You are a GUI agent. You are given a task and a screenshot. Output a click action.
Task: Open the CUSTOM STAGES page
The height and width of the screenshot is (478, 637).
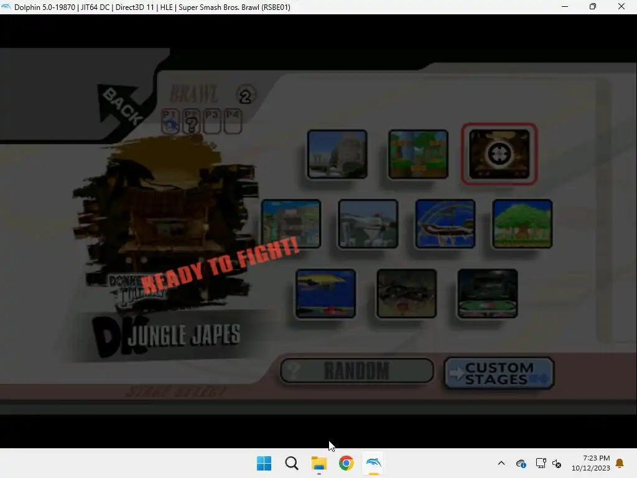[x=499, y=373]
